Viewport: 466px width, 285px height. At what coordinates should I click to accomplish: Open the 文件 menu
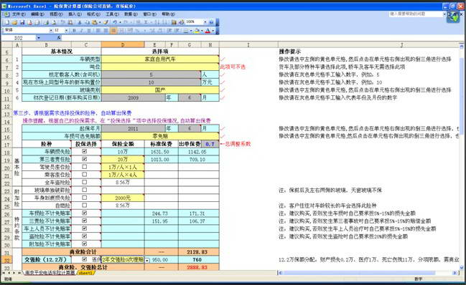pyautogui.click(x=19, y=14)
